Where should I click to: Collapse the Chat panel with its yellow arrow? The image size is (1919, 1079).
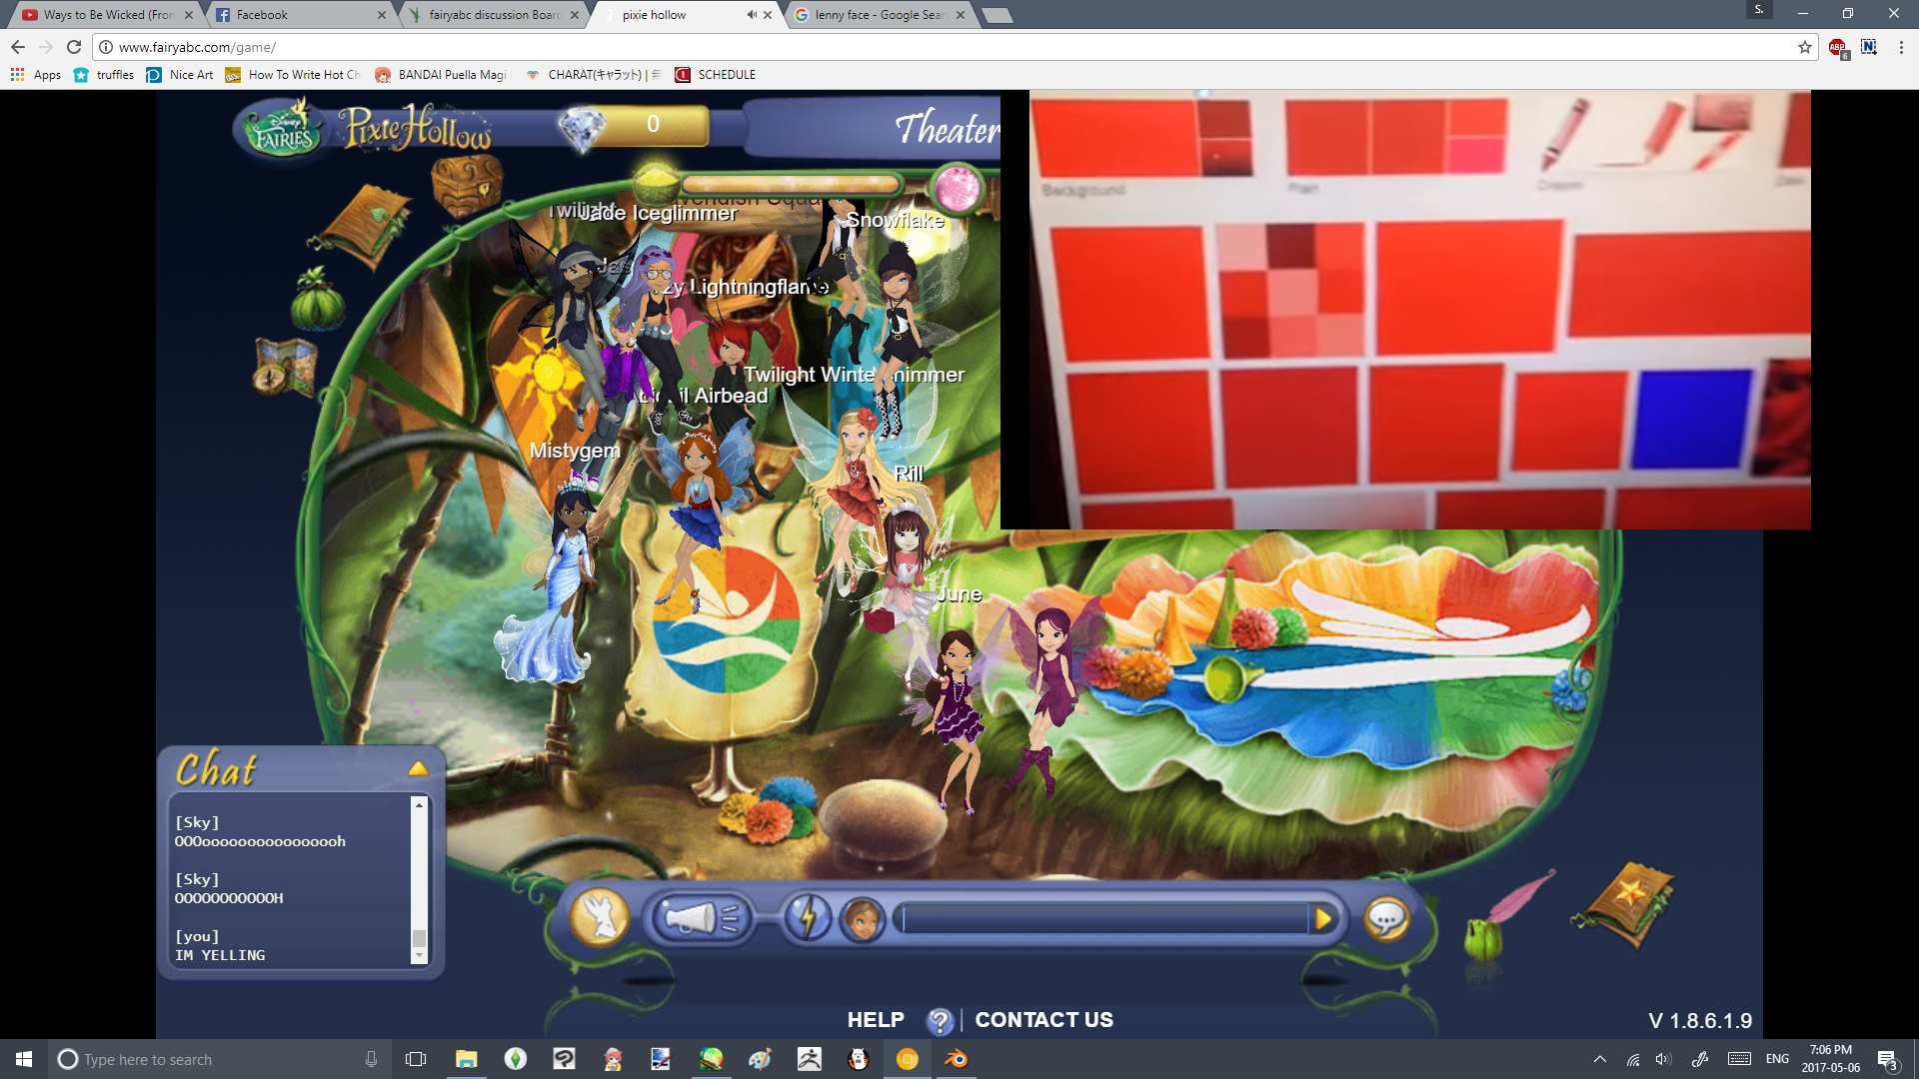[x=418, y=767]
